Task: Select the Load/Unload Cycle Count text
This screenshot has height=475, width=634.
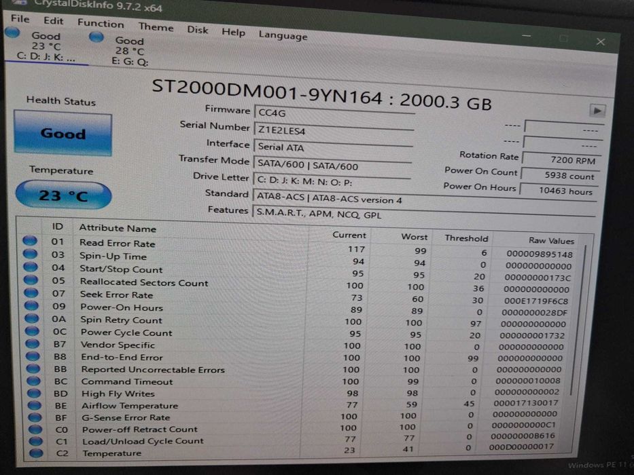Action: tap(143, 441)
